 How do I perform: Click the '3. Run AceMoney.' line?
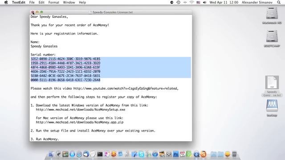(x=45, y=139)
